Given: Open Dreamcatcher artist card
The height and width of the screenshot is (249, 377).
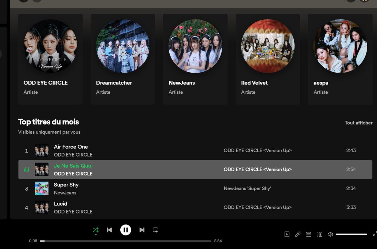Looking at the screenshot, I should [x=123, y=59].
